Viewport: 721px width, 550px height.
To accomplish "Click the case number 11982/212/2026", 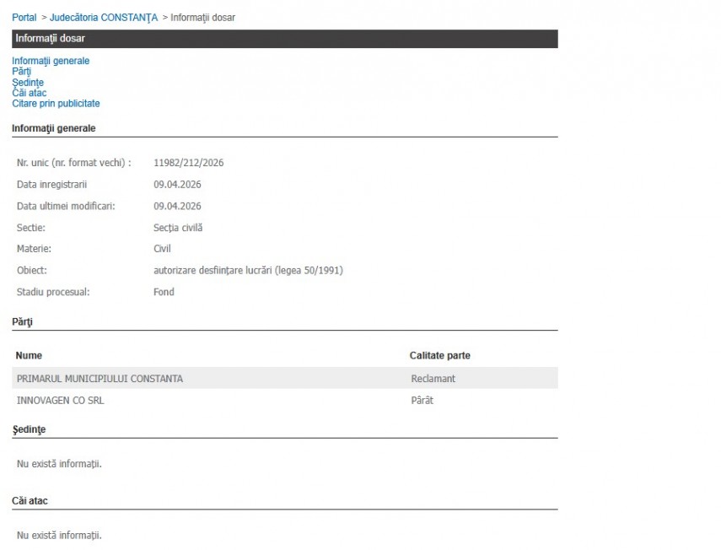I will [188, 163].
